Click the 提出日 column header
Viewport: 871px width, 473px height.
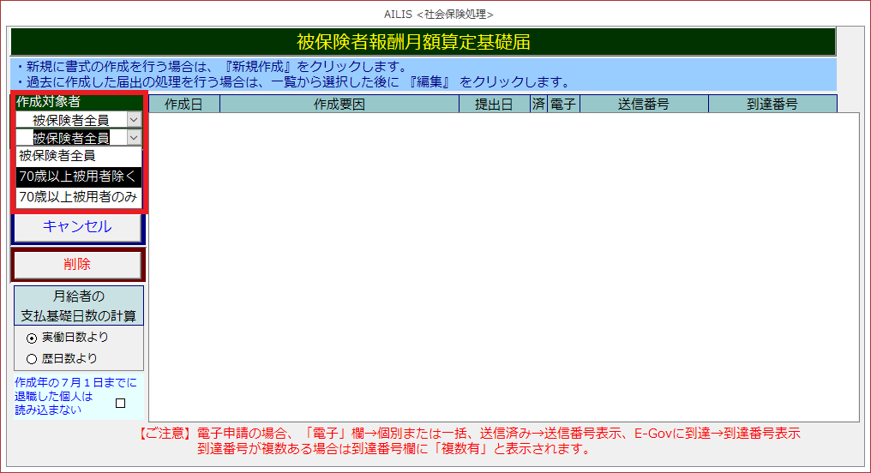tap(494, 105)
